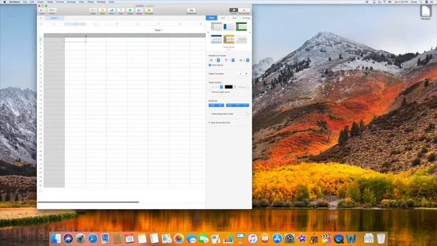Enable Alternating Row Color checkbox
Image resolution: width=437 pixels, height=246 pixels.
point(210,114)
